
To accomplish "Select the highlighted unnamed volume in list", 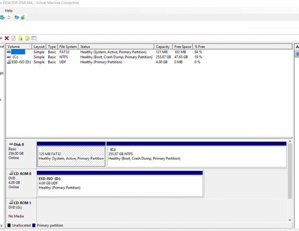I will click(x=18, y=52).
